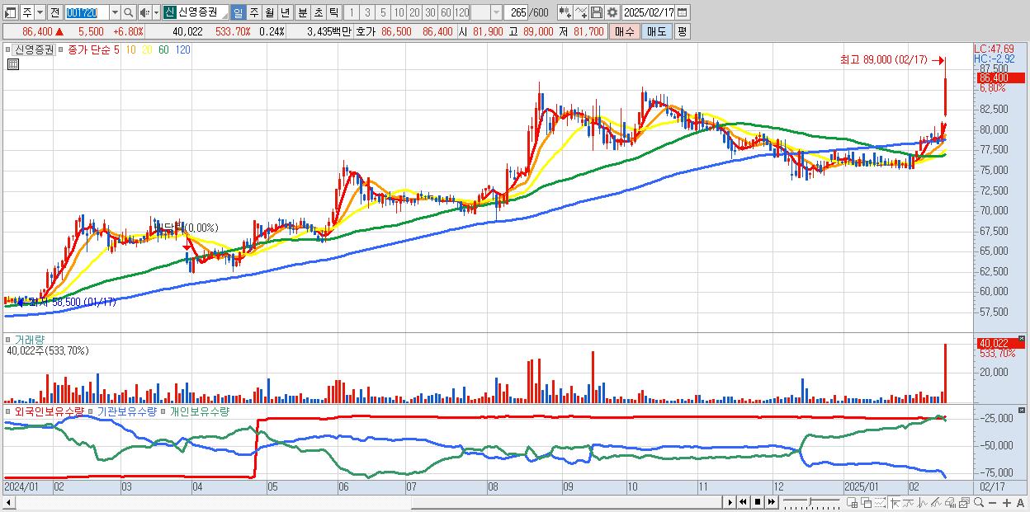Select the 20 interval button

click(414, 12)
